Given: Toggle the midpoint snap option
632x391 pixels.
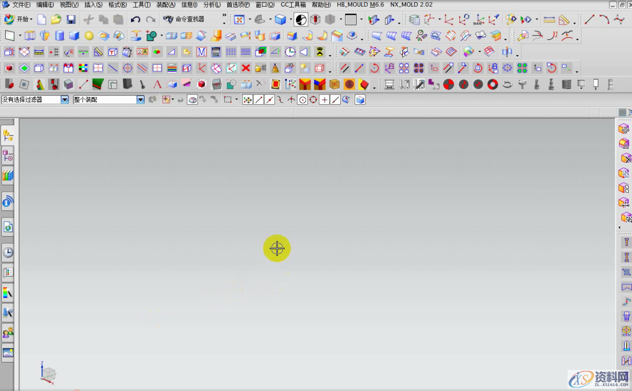Looking at the screenshot, I should (x=270, y=100).
